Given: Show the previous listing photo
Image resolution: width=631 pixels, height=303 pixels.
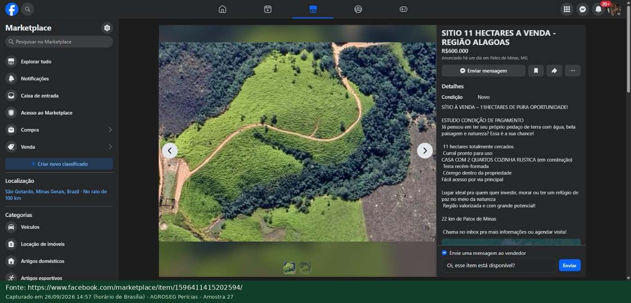Looking at the screenshot, I should [x=170, y=150].
